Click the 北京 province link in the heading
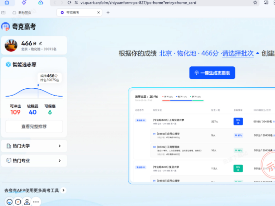The height and width of the screenshot is (206, 275). click(165, 53)
